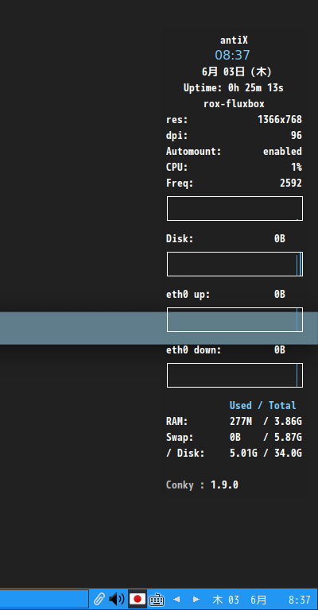Viewport: 318px width, 610px height.
Task: Click the CPU usage graph box
Action: [235, 209]
